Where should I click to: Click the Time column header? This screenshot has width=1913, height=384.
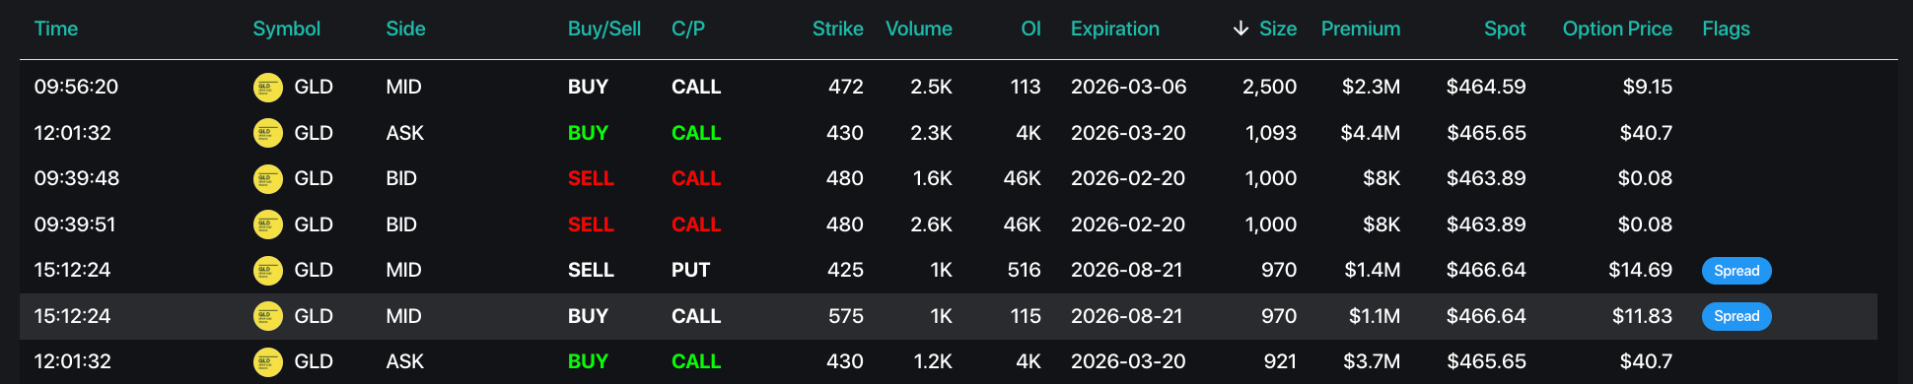pyautogui.click(x=56, y=29)
